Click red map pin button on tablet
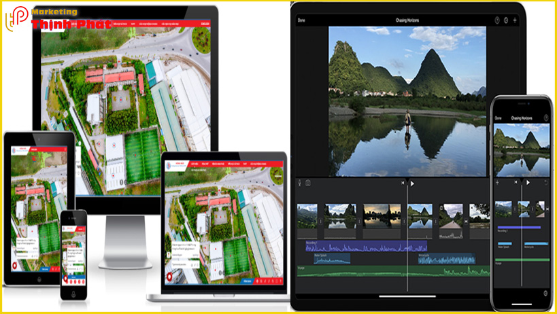This screenshot has width=557, height=314. click(x=14, y=265)
